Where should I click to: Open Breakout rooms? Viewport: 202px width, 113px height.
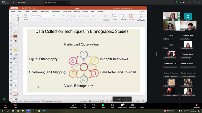(x=122, y=106)
